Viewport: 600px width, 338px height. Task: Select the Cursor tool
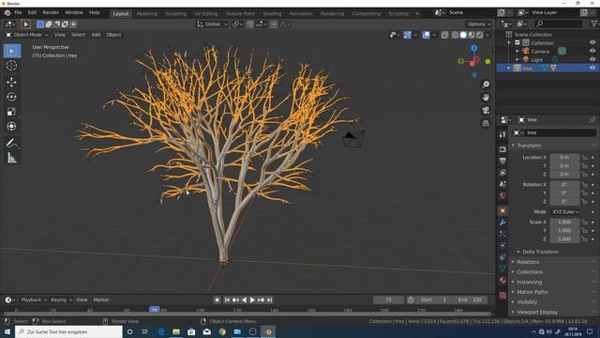12,66
